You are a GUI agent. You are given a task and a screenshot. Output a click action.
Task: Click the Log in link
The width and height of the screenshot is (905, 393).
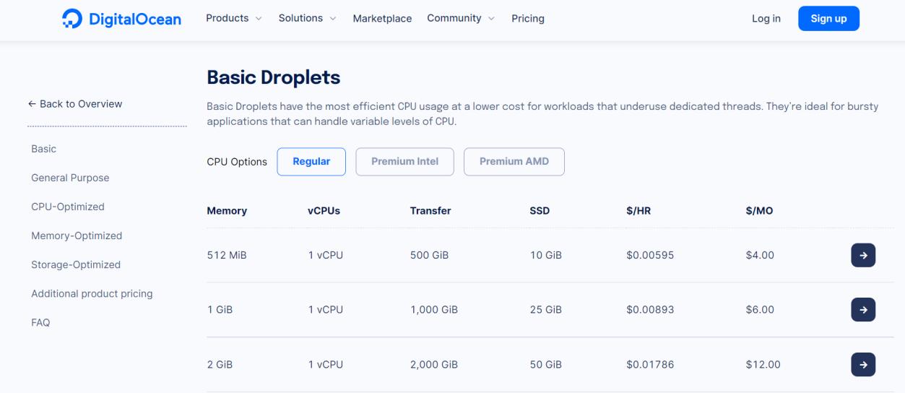pyautogui.click(x=766, y=19)
